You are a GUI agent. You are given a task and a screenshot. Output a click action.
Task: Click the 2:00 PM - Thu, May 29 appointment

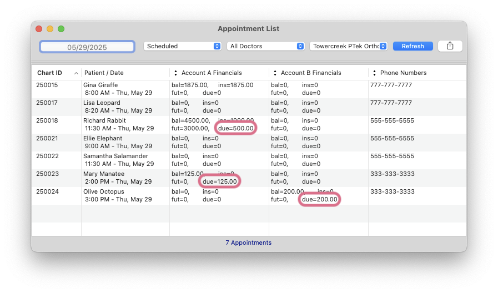(118, 181)
